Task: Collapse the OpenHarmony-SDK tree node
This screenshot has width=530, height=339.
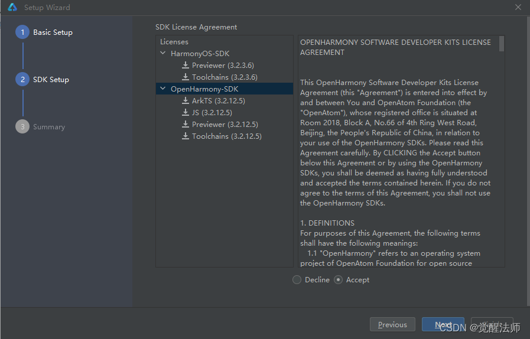Action: pyautogui.click(x=163, y=89)
